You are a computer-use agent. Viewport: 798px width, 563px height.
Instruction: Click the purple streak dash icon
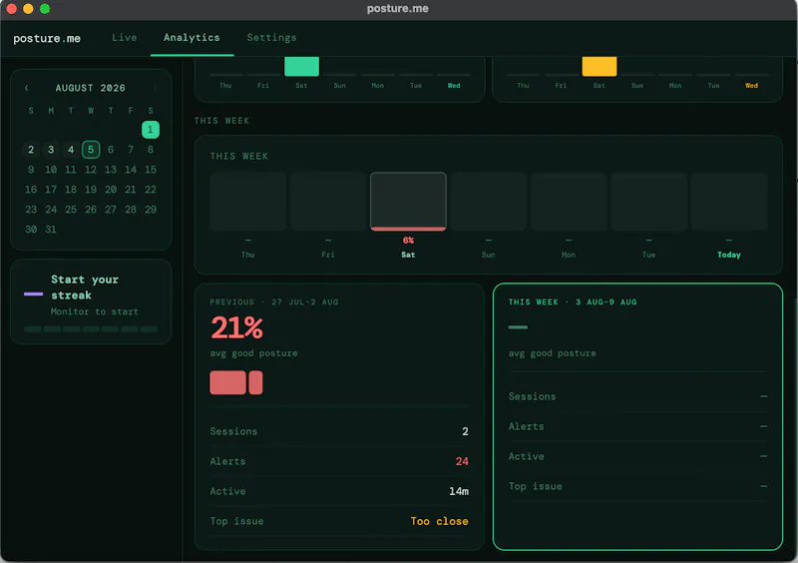tap(33, 294)
